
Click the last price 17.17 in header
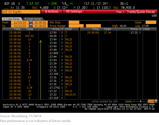click(34, 4)
